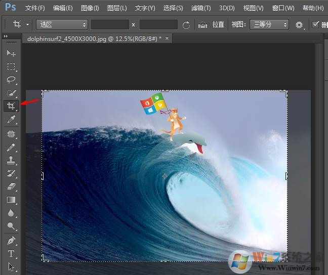Image resolution: width=328 pixels, height=275 pixels.
Task: Close the dolphinsurf2_4500X3000.jpg document tab
Action: pyautogui.click(x=168, y=38)
